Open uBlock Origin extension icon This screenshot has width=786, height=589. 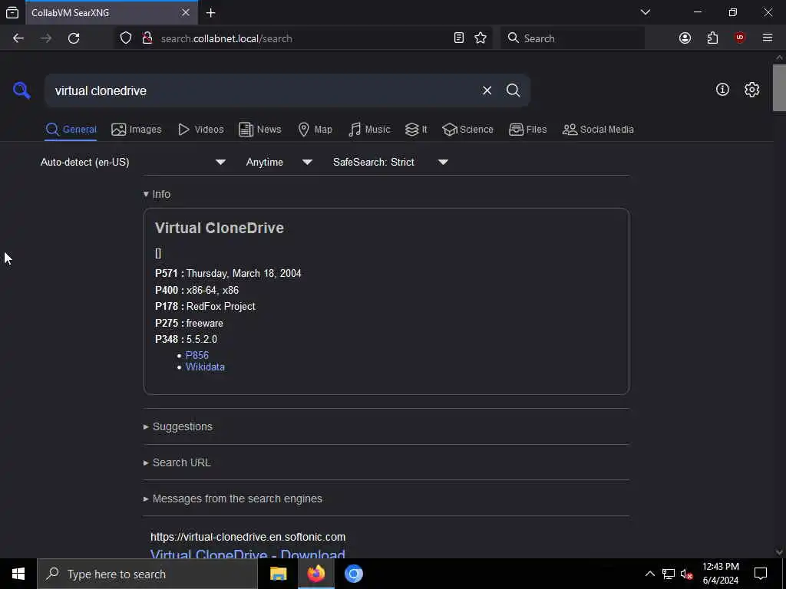pyautogui.click(x=740, y=38)
